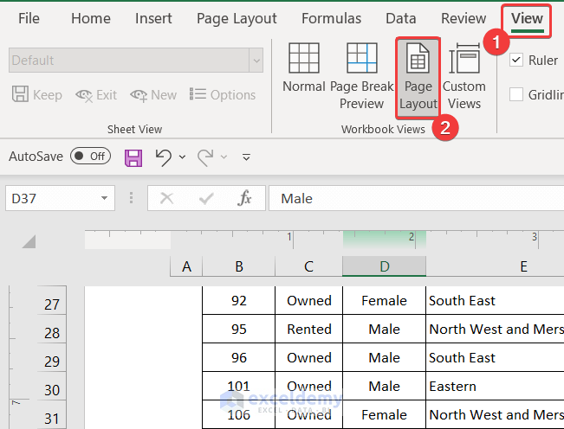Click the Select All corner triangle

point(29,241)
